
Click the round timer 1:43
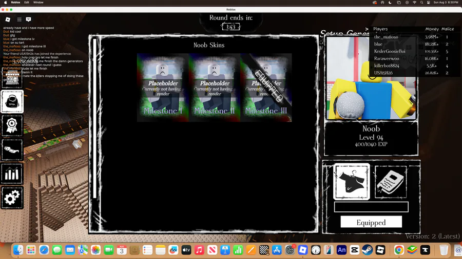[230, 27]
